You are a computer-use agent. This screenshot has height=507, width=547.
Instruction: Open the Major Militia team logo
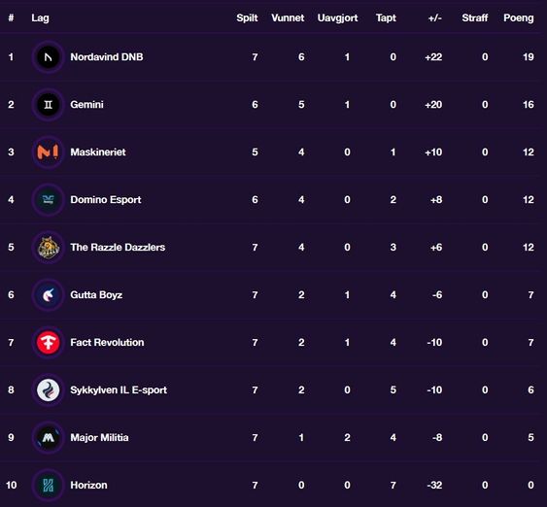point(49,437)
